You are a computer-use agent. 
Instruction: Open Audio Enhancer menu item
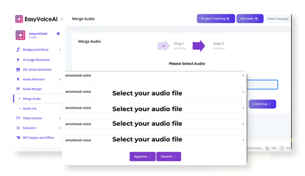click(x=34, y=79)
